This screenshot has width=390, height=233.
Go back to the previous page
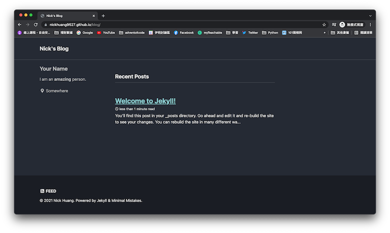tap(19, 25)
